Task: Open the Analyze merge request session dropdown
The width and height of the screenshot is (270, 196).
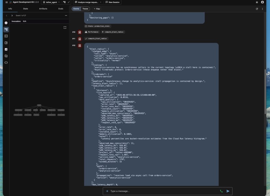Action: click(x=88, y=2)
